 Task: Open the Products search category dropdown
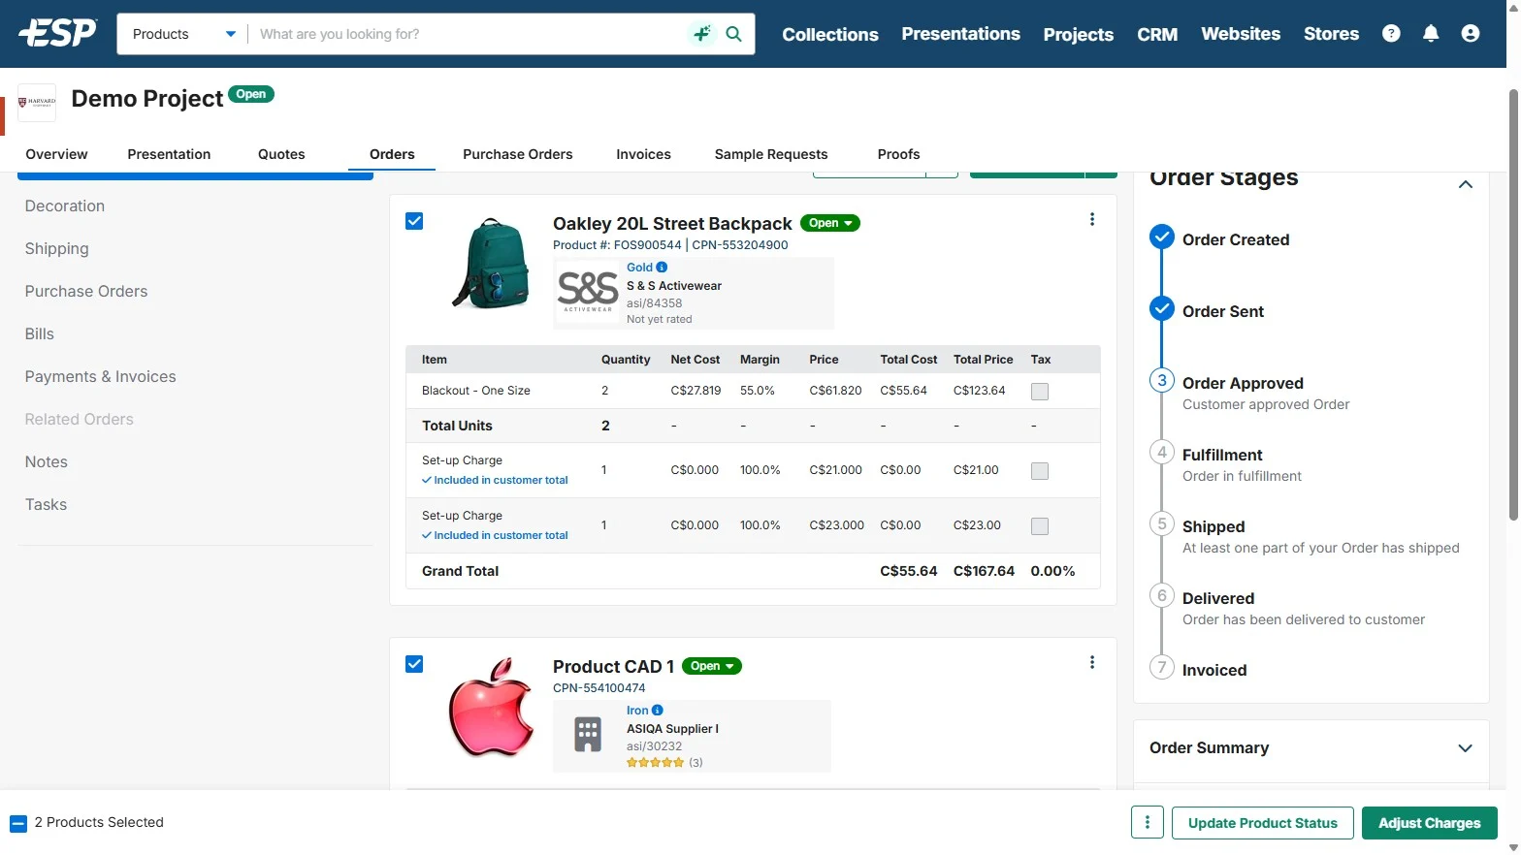182,34
